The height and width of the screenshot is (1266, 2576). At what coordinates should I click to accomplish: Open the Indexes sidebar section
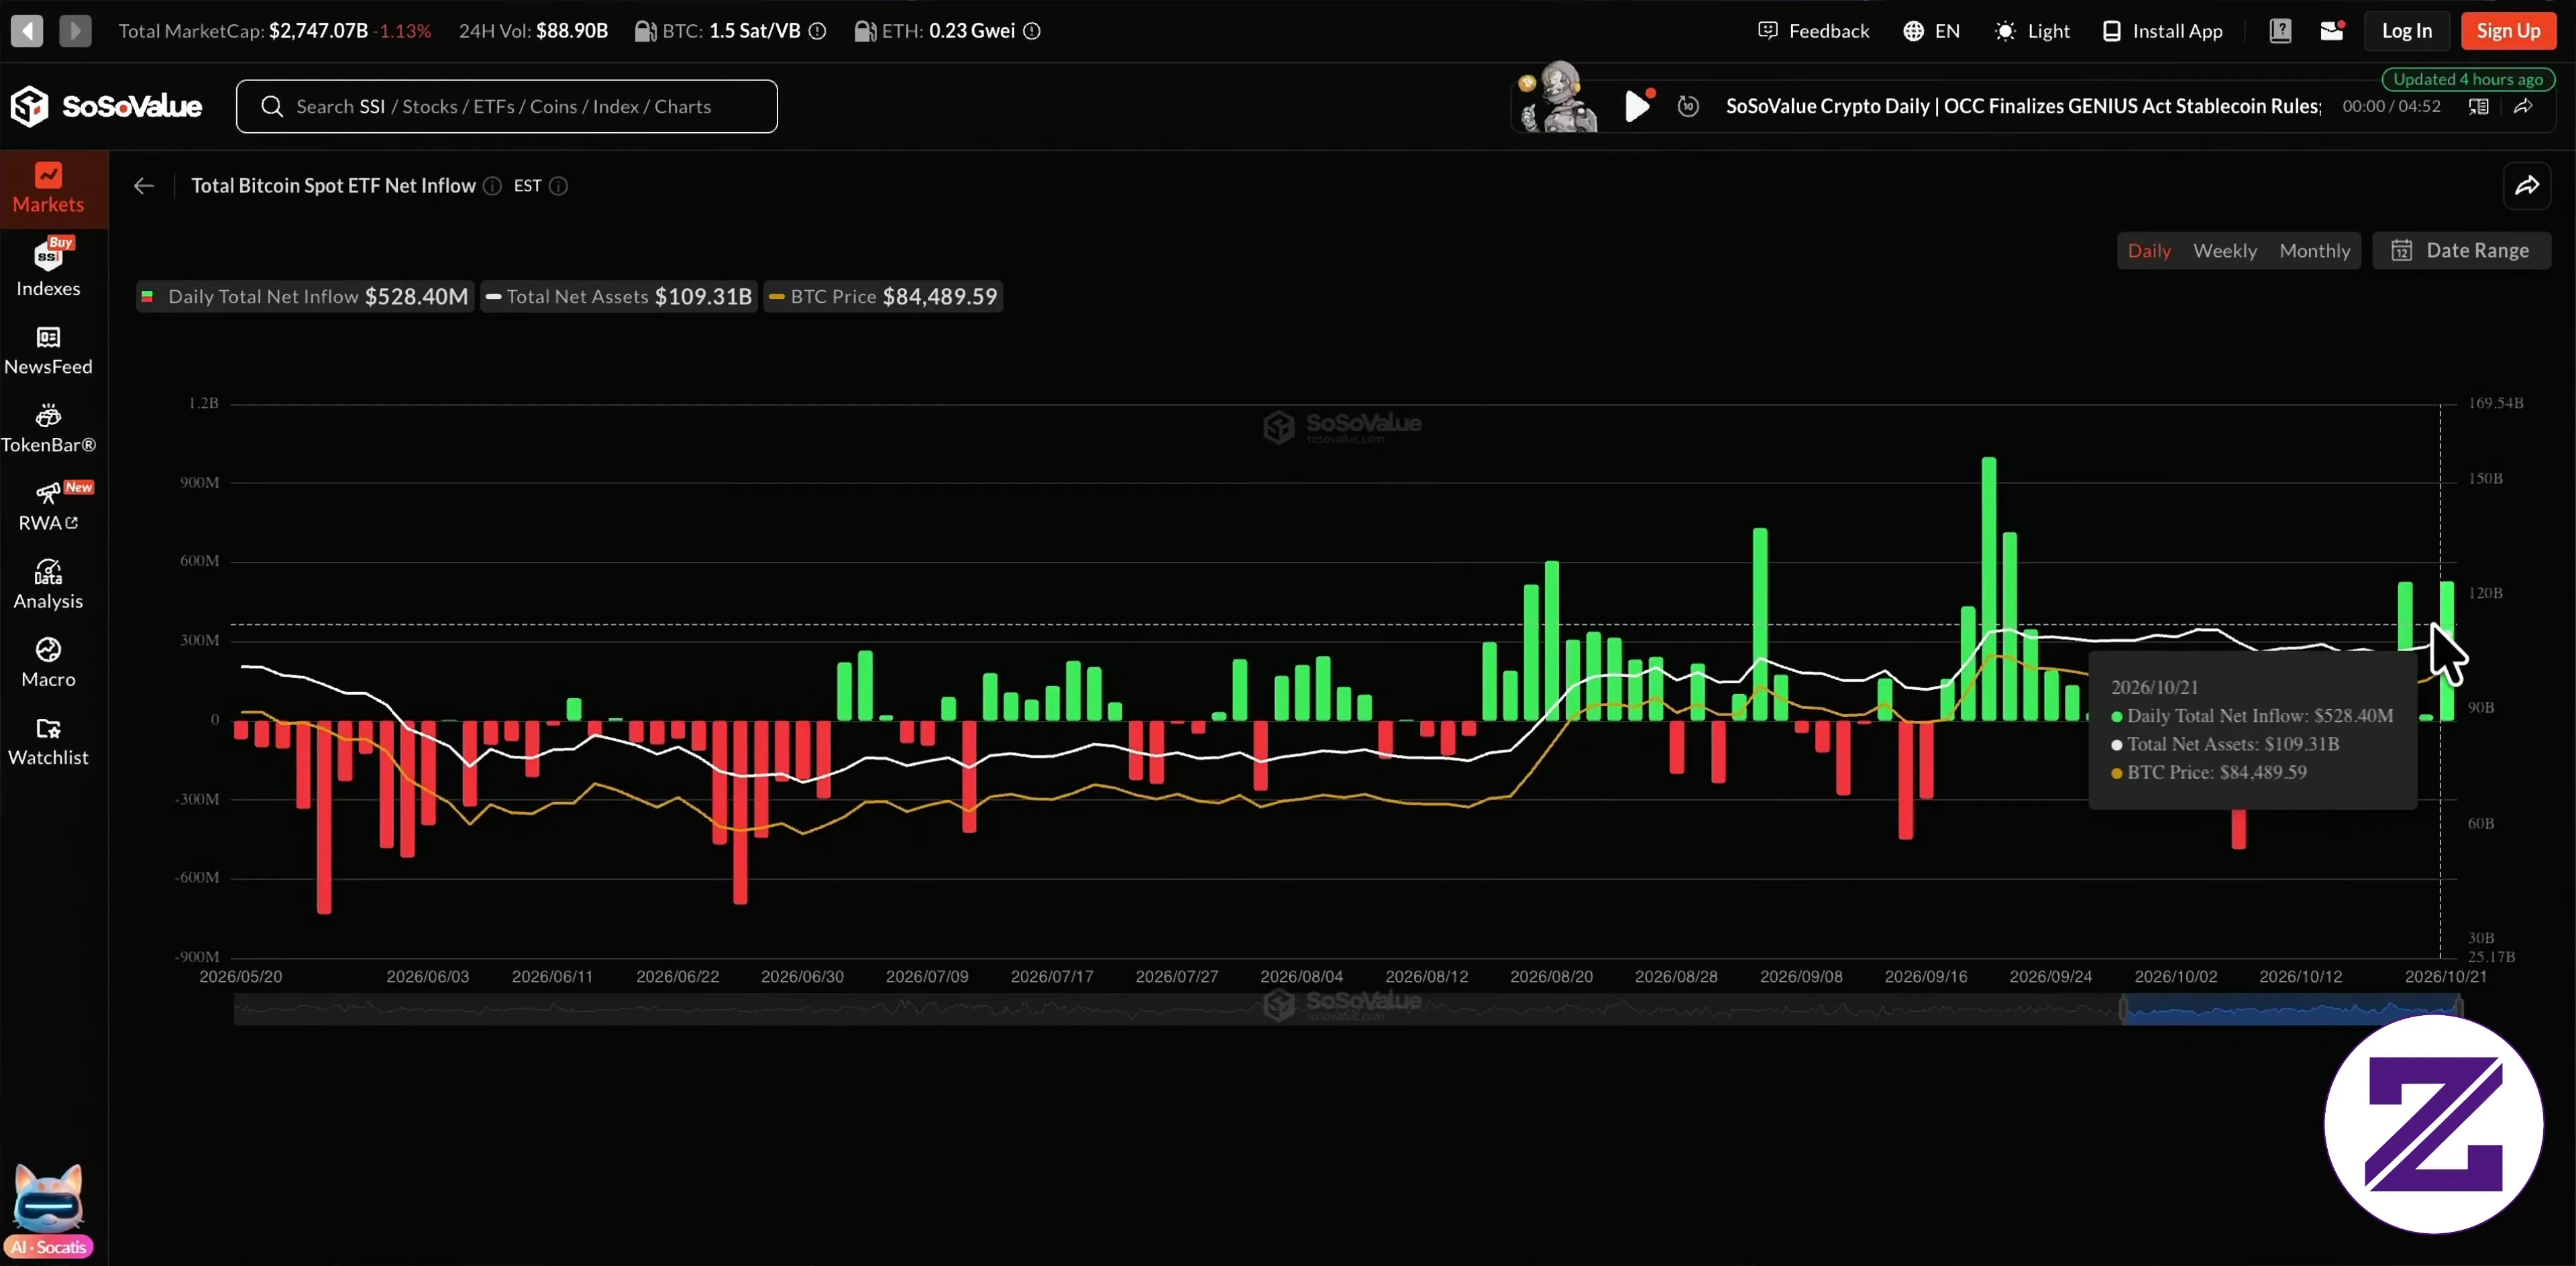(48, 268)
